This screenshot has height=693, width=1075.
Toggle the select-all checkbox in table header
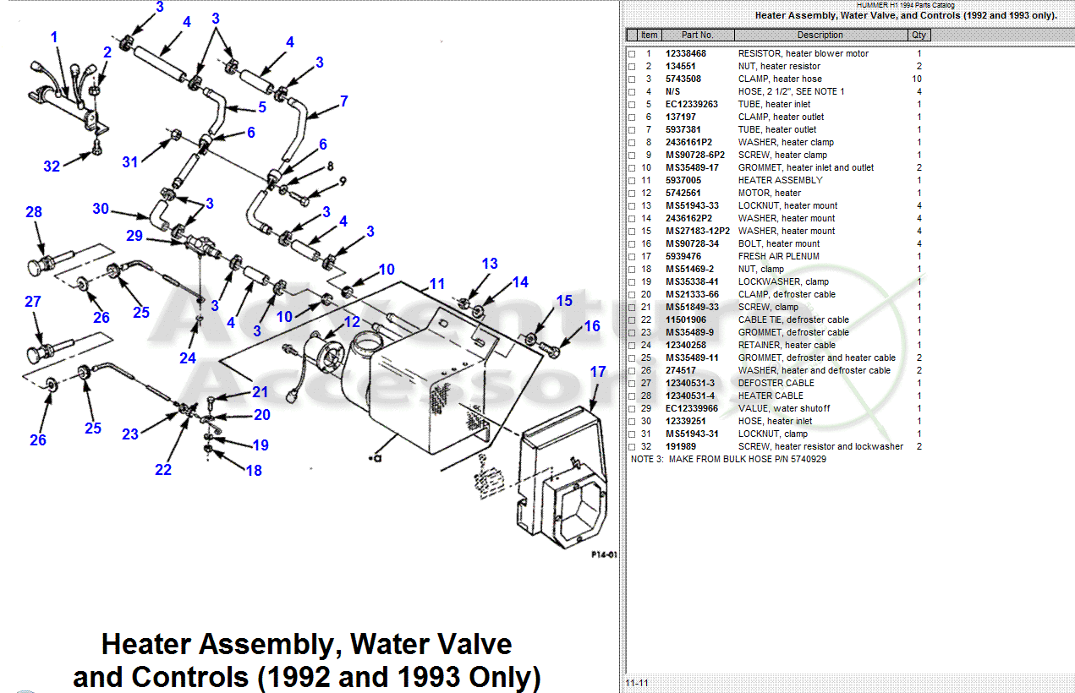[631, 35]
